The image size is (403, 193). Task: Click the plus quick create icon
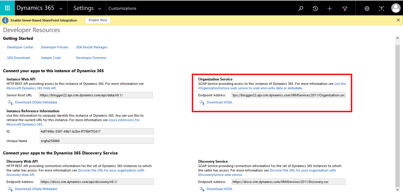[x=330, y=9]
